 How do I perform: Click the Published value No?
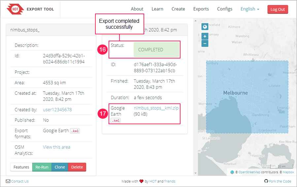click(46, 120)
